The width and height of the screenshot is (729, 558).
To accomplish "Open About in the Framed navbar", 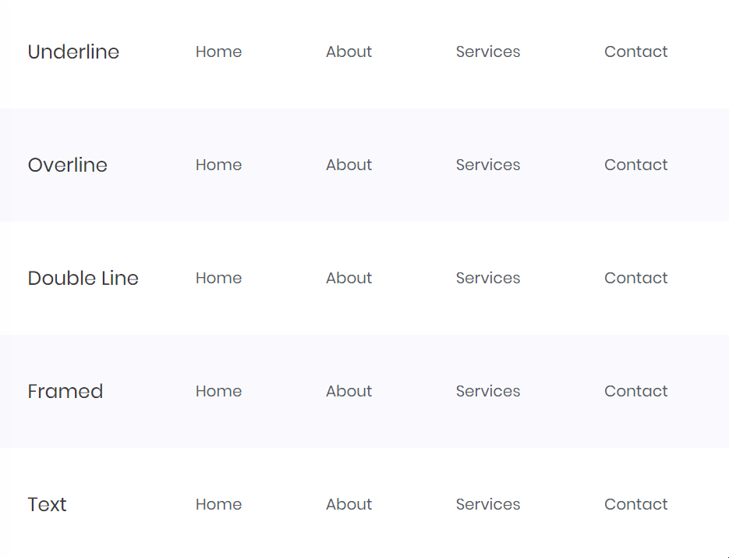I will (349, 391).
